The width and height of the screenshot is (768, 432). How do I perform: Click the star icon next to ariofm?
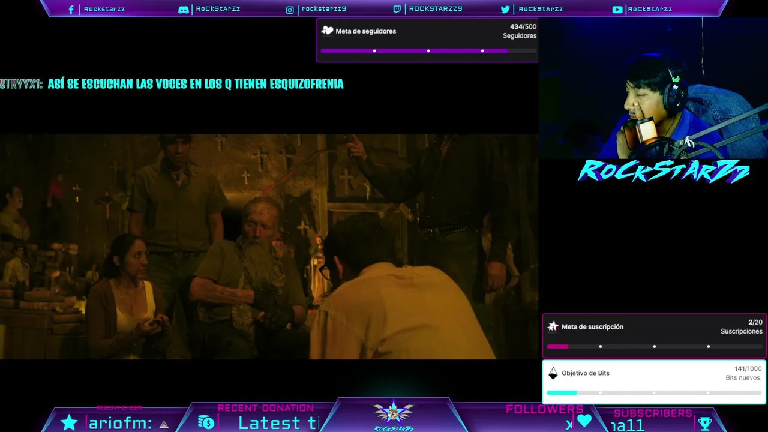pyautogui.click(x=70, y=422)
